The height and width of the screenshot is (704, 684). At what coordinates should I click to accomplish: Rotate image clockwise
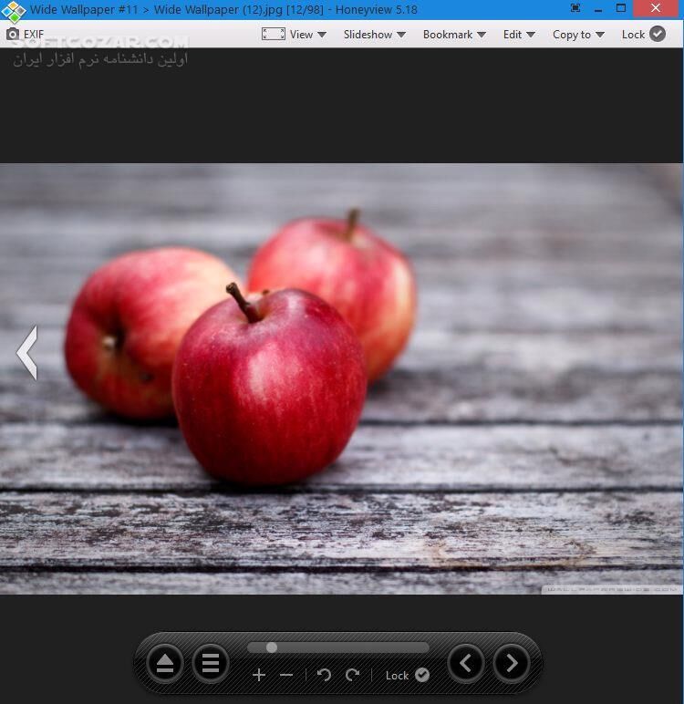click(x=353, y=675)
